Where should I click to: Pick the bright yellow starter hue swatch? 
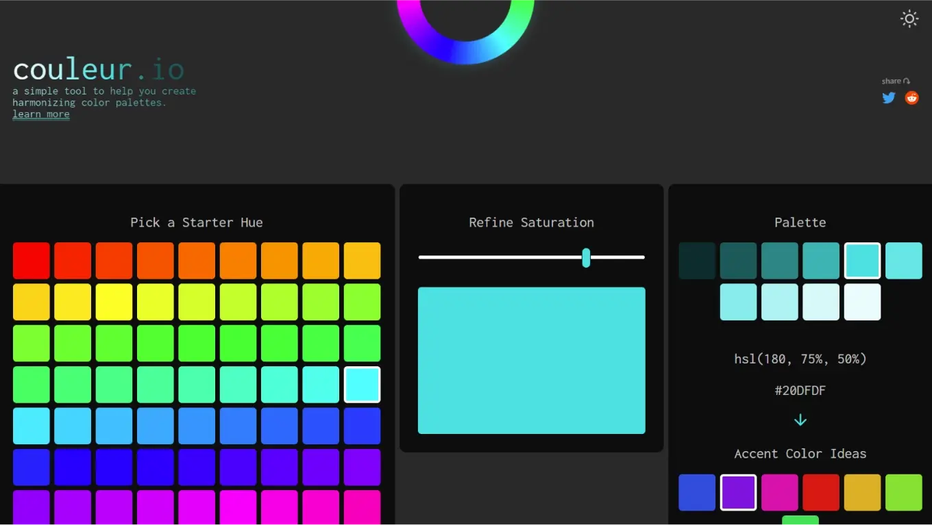[x=114, y=302]
